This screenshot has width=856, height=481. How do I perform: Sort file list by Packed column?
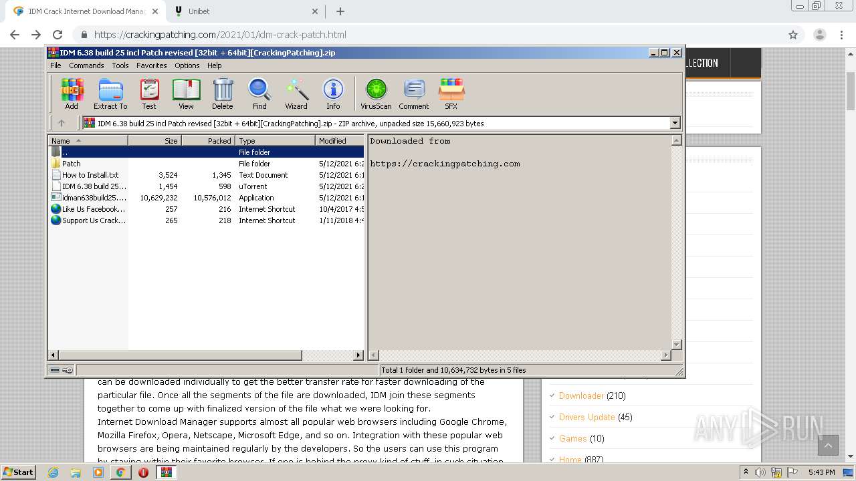(209, 141)
